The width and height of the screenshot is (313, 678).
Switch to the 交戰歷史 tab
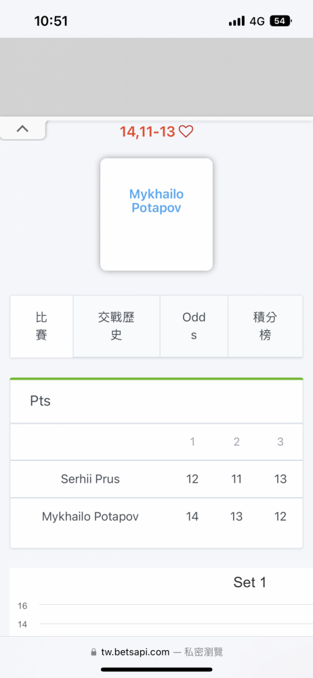pos(117,327)
